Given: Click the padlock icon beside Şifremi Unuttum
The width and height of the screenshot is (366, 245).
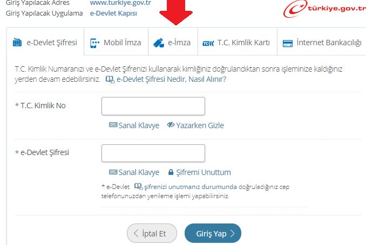Looking at the screenshot, I should pyautogui.click(x=171, y=172).
